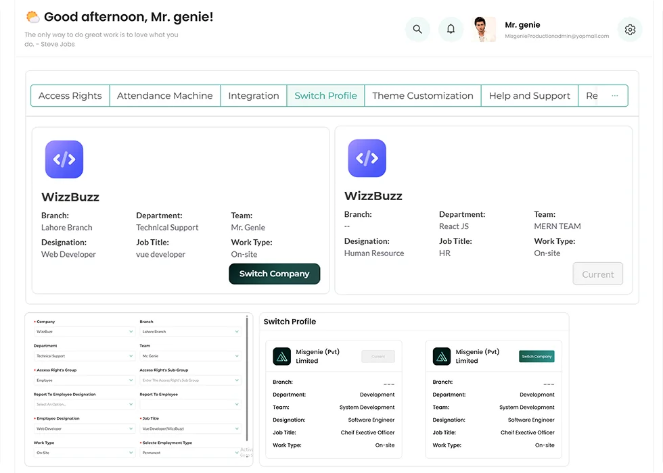Switch to the Access Rights tab
Viewport: 663px width, 473px height.
[x=70, y=96]
